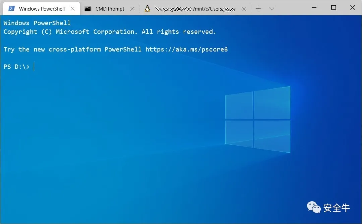Viewport: 362px width, 224px height.
Task: Close the Linux /mnt/c/Users tab
Action: 244,9
